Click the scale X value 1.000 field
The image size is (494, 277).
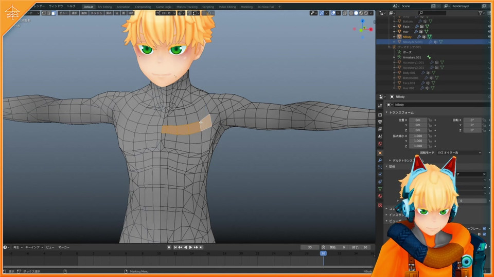tap(418, 136)
